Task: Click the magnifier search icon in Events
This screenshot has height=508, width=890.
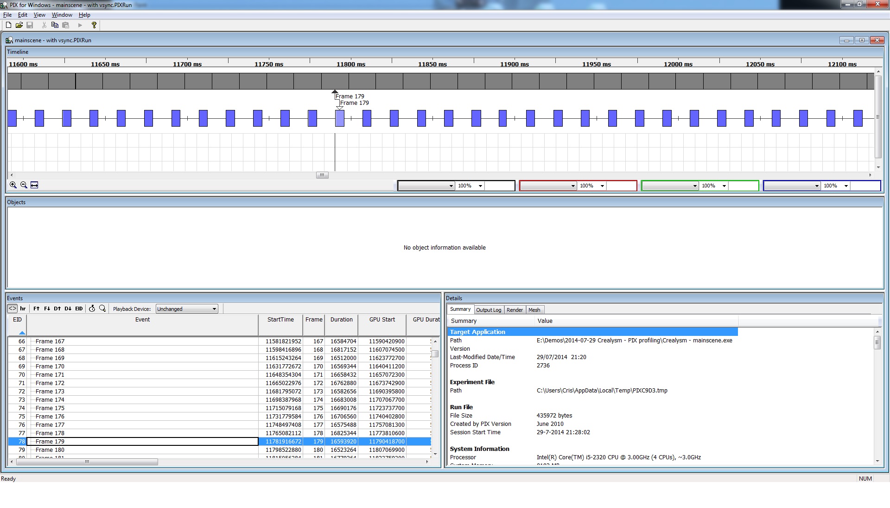Action: point(102,309)
